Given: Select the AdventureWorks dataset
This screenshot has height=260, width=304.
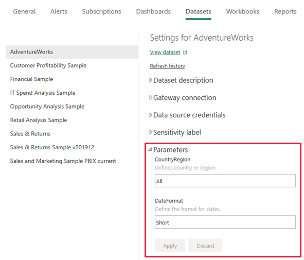Looking at the screenshot, I should click(x=72, y=52).
